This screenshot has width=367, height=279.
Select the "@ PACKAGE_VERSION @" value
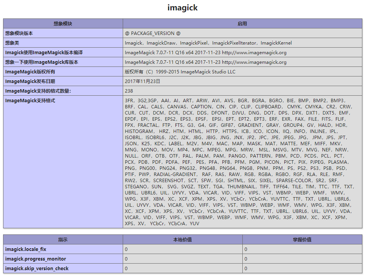pos(153,33)
